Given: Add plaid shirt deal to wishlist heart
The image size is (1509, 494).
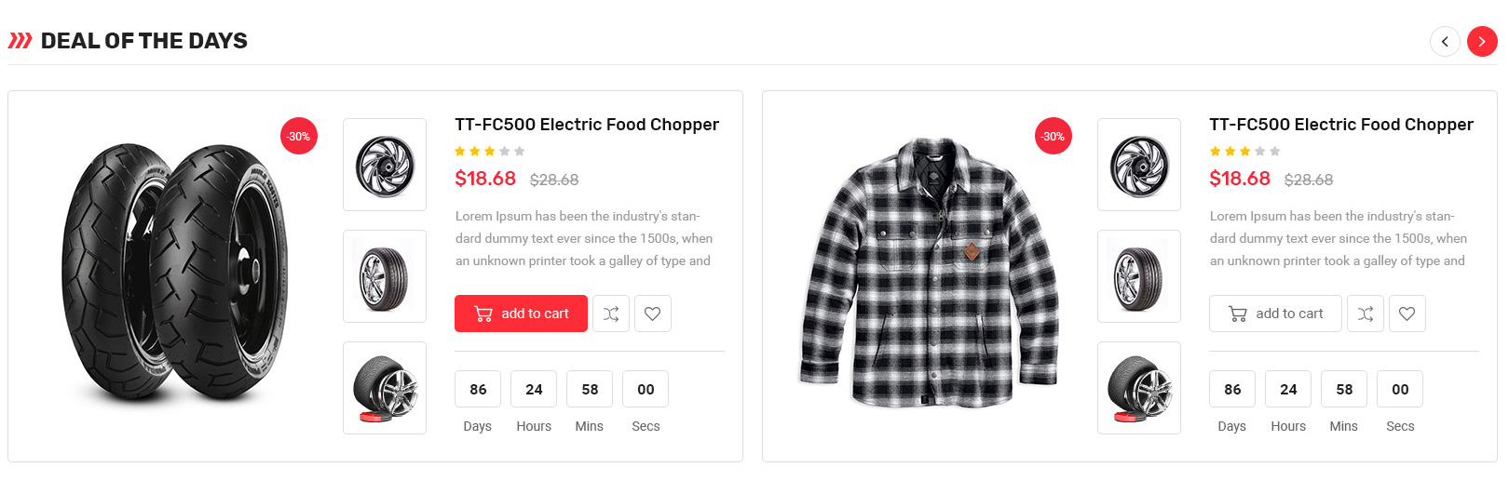Looking at the screenshot, I should [1407, 314].
